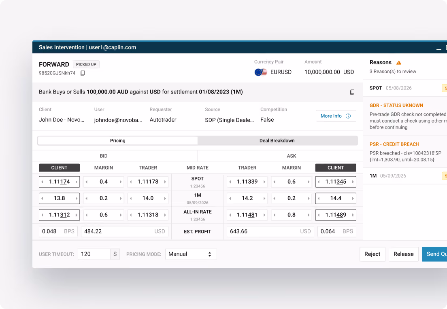
Task: Copy the deal ID 98520GJSNkh74
Action: pos(83,73)
